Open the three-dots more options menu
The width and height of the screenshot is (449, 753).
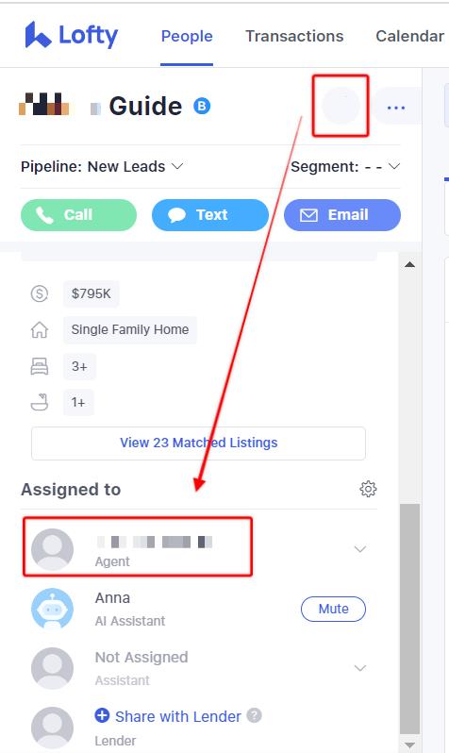(395, 107)
